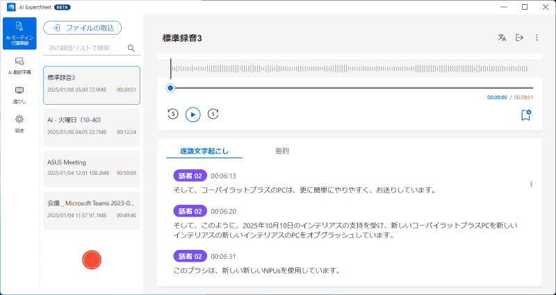Click 話者 02 label at 00:06:13
Screen dimensions: 556x295
point(190,176)
